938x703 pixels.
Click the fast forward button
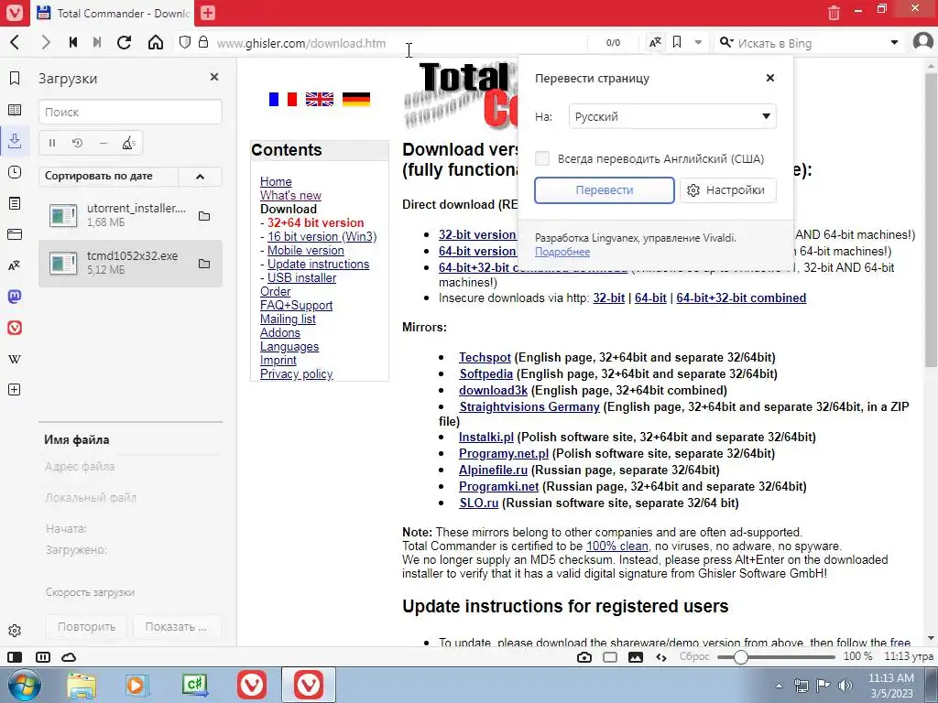97,42
